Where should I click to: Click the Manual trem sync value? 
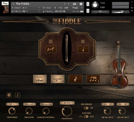click(29, 104)
